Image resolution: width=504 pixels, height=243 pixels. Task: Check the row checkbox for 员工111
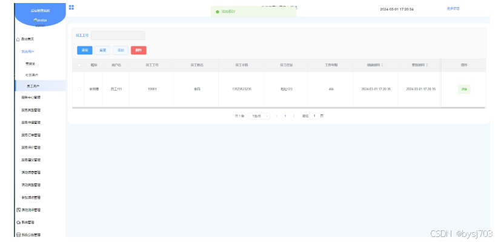[79, 89]
